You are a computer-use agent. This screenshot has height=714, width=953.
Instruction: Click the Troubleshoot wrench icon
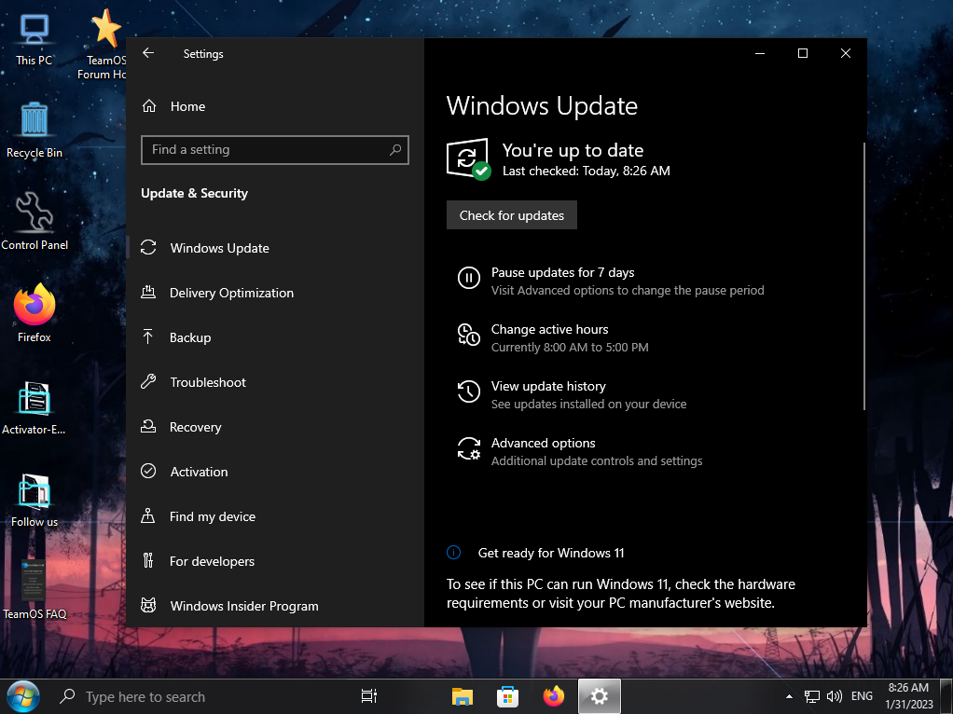[x=148, y=381]
